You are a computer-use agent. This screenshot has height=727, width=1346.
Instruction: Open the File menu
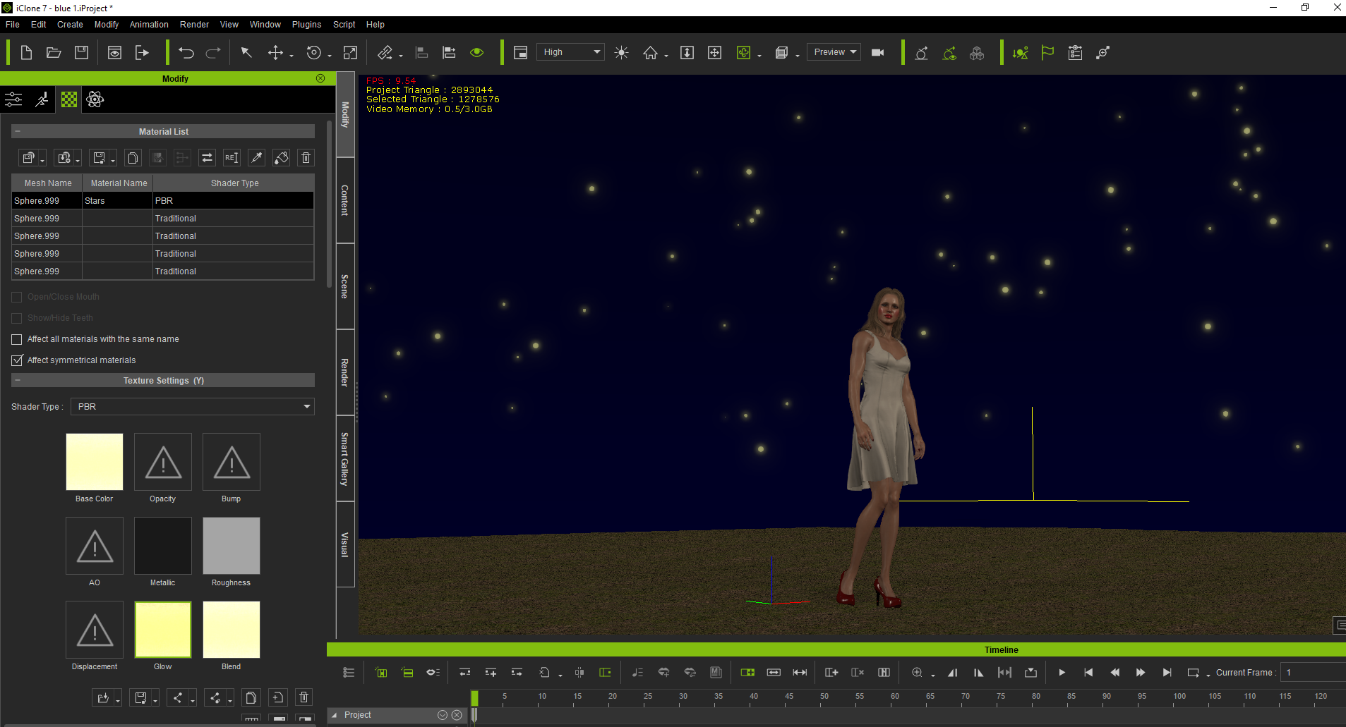(x=13, y=25)
